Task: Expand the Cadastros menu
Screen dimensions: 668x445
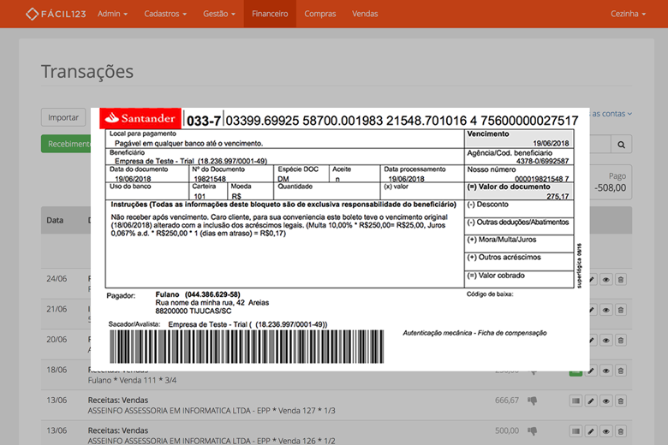Action: [165, 14]
